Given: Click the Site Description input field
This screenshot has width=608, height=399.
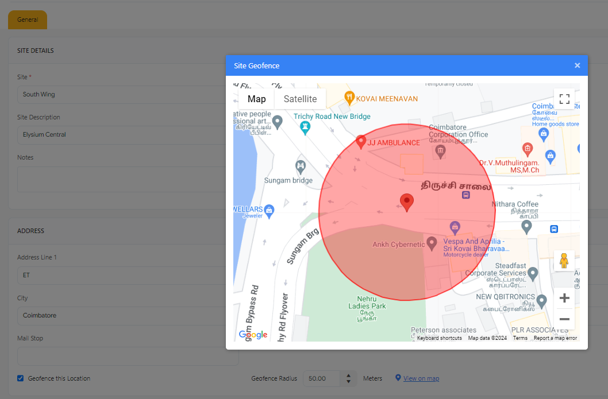Looking at the screenshot, I should pos(121,134).
